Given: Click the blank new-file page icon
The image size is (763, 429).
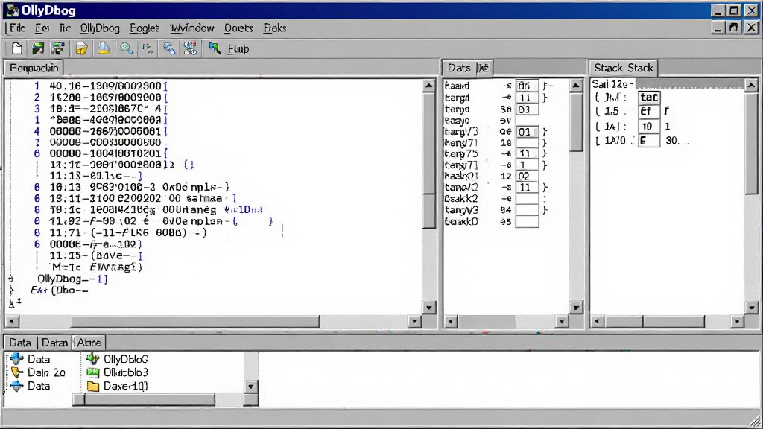Looking at the screenshot, I should coord(17,48).
